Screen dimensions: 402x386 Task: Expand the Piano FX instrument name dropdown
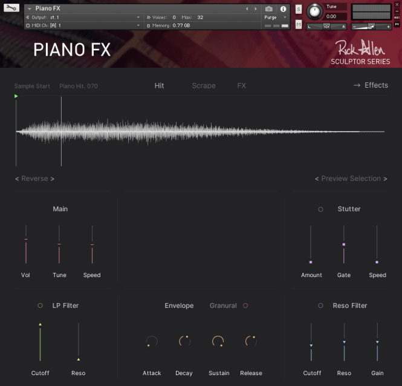coord(30,9)
